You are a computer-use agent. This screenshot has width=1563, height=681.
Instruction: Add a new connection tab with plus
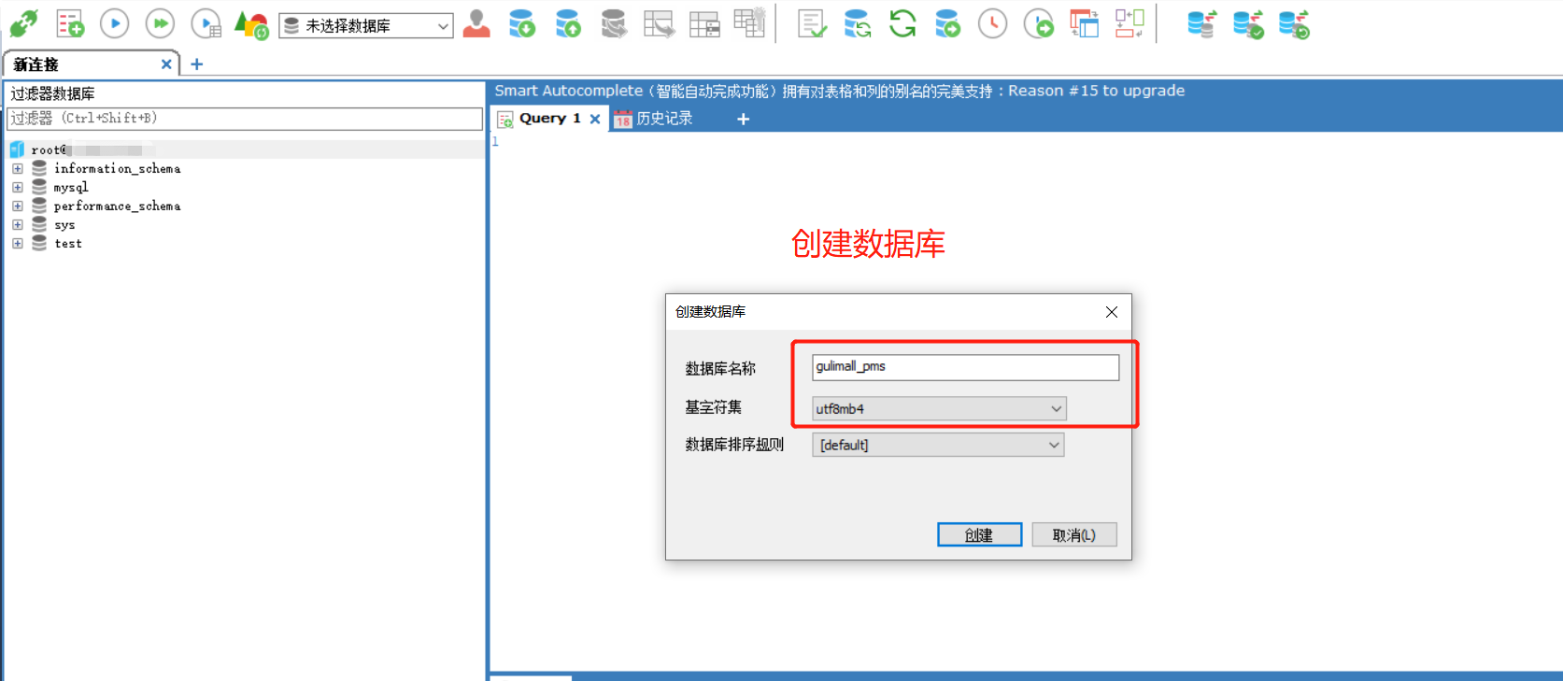(x=196, y=64)
